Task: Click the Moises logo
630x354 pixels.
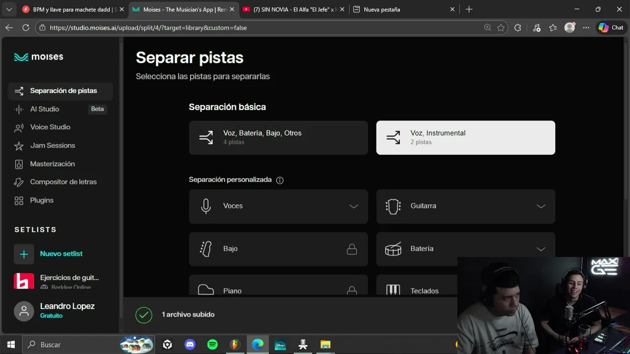Action: coord(38,57)
